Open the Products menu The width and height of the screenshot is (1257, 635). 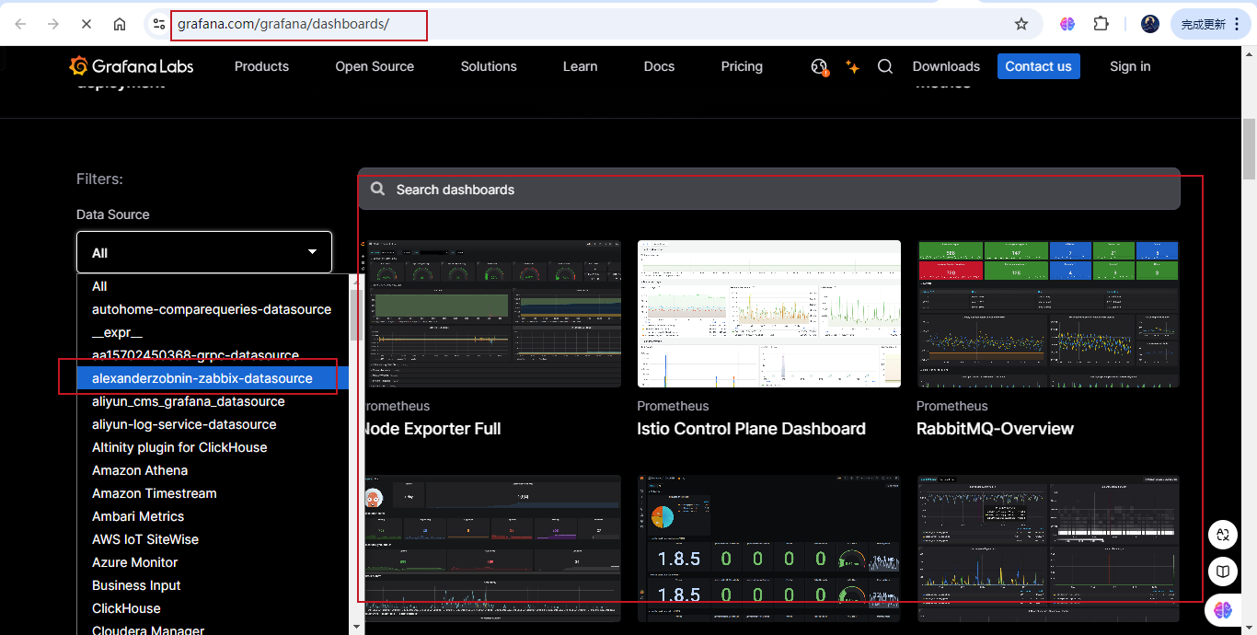point(261,66)
